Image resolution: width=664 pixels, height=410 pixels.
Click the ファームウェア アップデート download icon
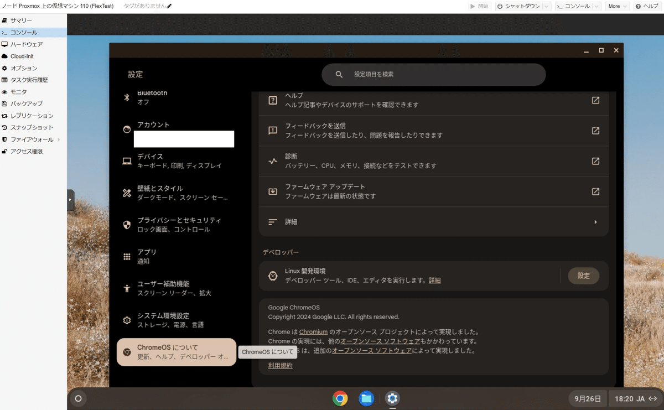coord(273,191)
